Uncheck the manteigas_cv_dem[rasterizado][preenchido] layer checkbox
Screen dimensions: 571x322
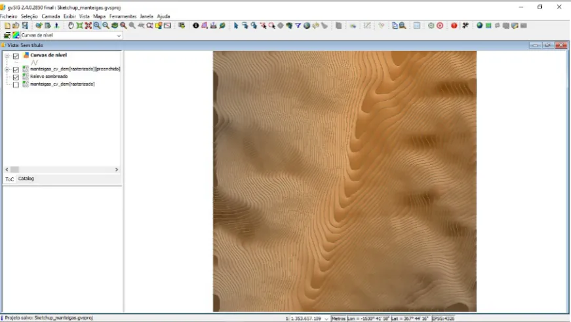16,70
